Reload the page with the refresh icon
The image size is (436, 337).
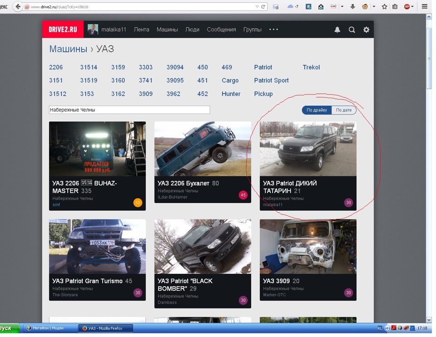coord(263,7)
